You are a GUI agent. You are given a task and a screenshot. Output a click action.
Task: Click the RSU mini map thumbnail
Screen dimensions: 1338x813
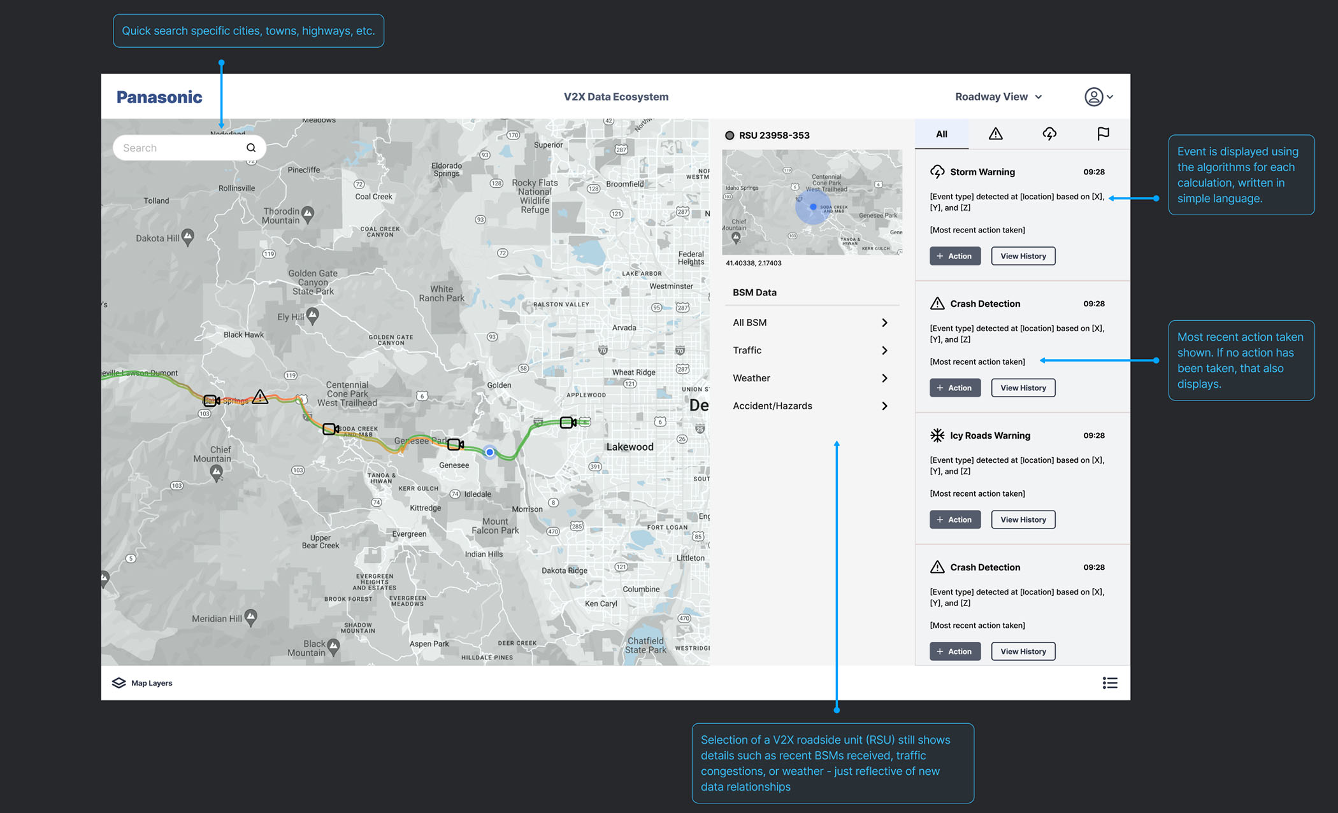[812, 202]
